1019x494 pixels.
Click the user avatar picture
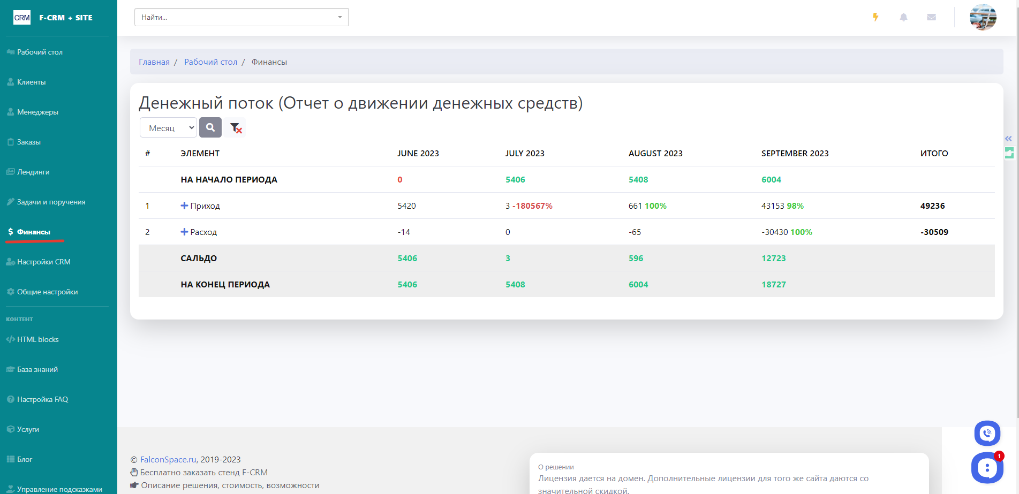click(x=983, y=17)
